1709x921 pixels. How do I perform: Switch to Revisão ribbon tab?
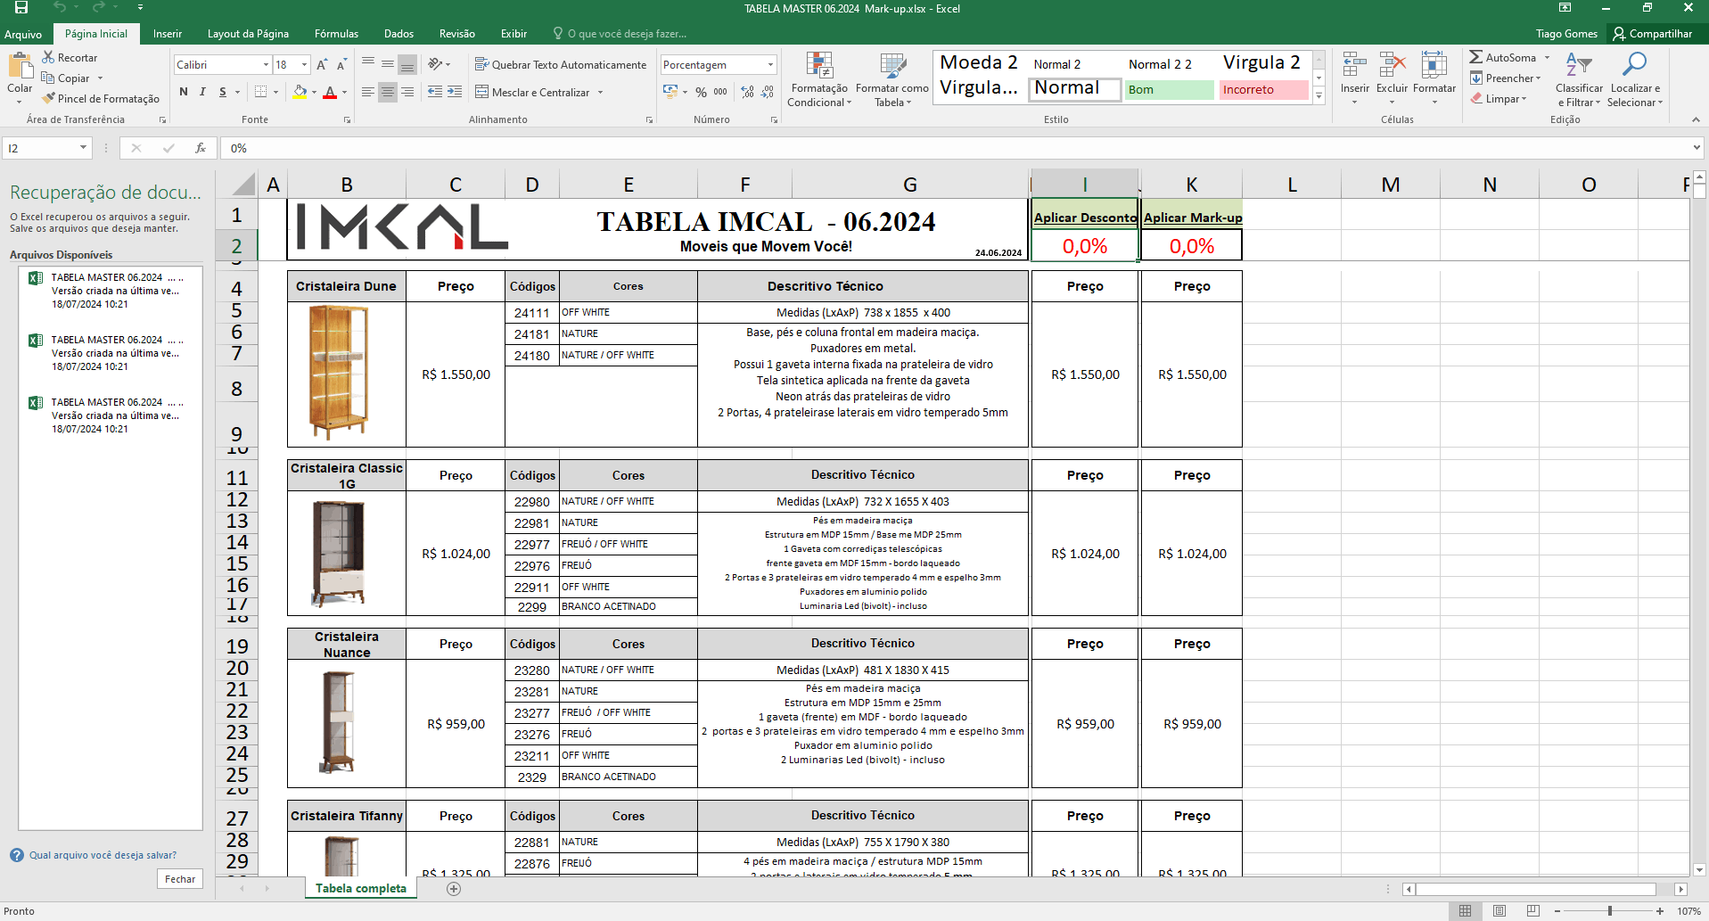(456, 34)
